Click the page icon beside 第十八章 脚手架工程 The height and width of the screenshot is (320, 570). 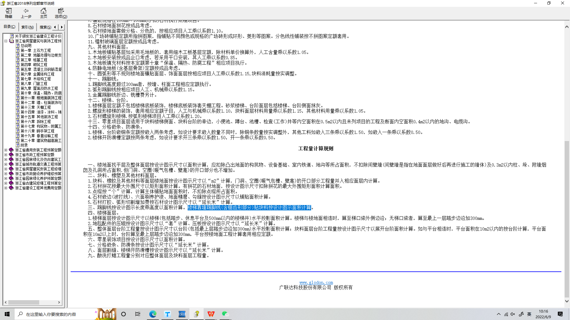(18, 131)
